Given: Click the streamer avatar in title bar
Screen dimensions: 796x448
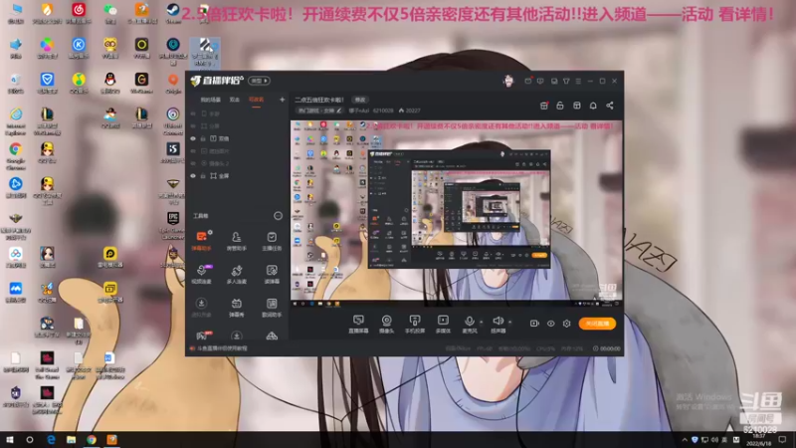Looking at the screenshot, I should pos(508,81).
